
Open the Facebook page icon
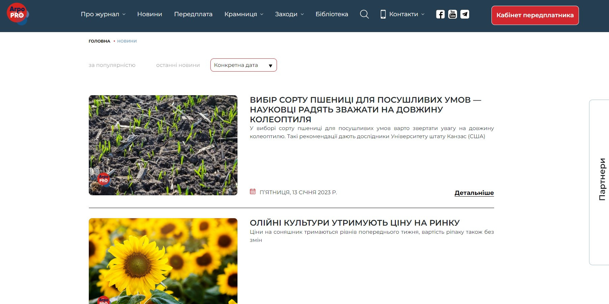[440, 14]
